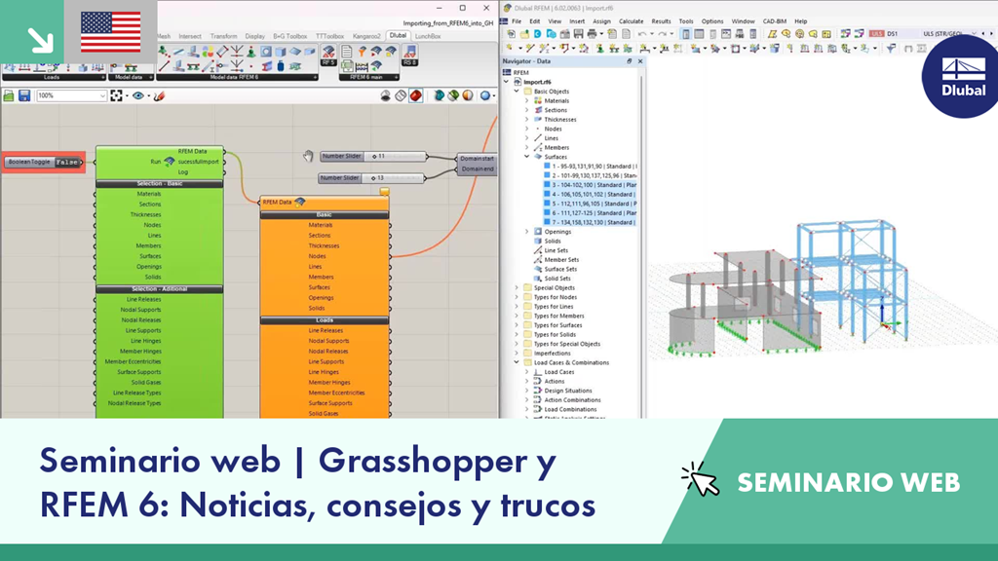Click previous load case arrow beside ULS dropdown
This screenshot has height=561, width=998.
(983, 34)
